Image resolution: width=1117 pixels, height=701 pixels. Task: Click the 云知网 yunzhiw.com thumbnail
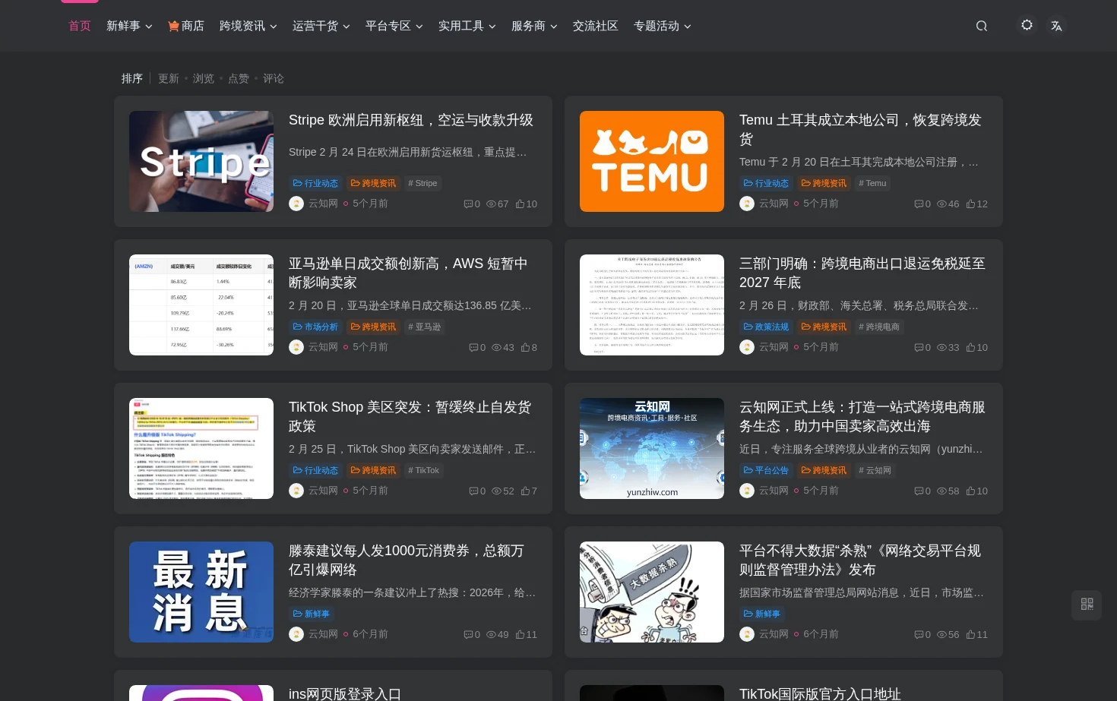coord(652,448)
